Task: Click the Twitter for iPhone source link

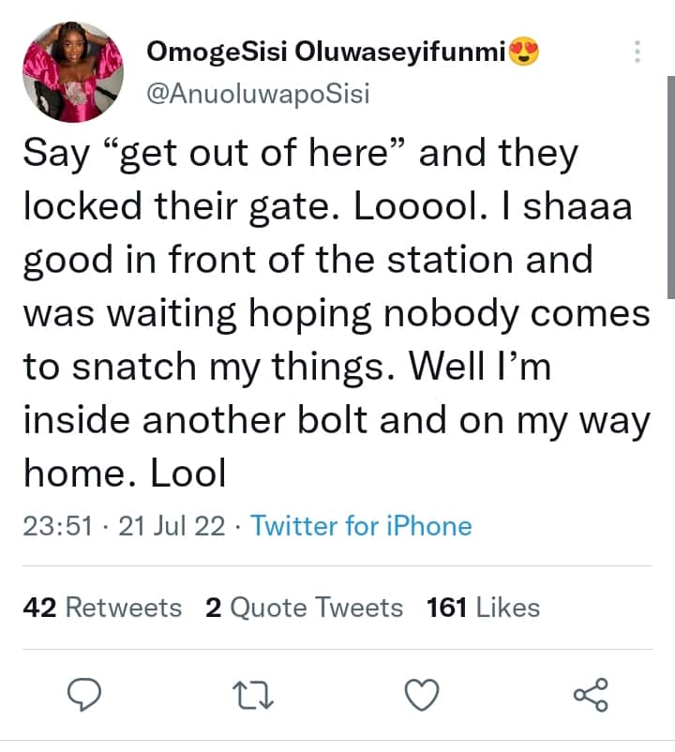Action: pos(361,526)
